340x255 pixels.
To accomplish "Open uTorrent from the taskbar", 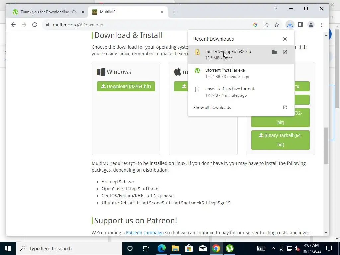I will point(230,248).
